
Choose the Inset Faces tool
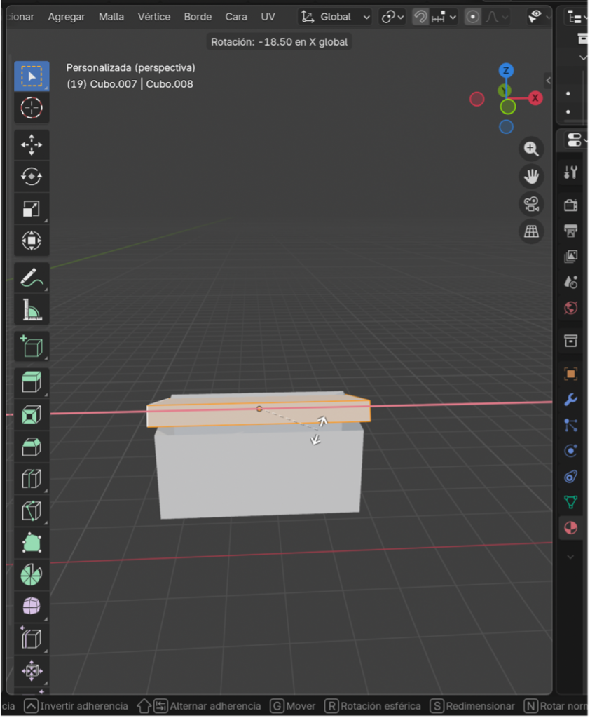click(32, 415)
